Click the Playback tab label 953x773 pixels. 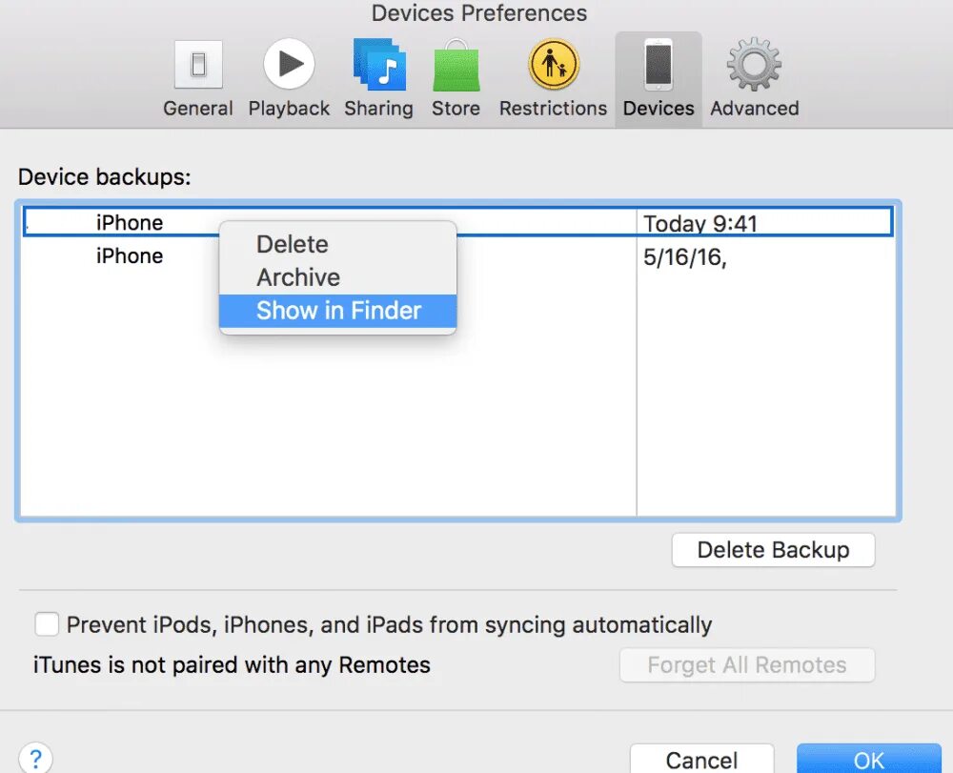click(289, 108)
